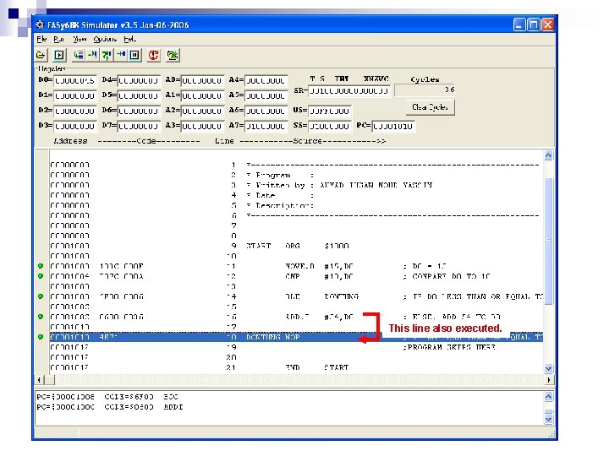
Task: Click the second log entry ending in ADDI
Action: point(110,407)
